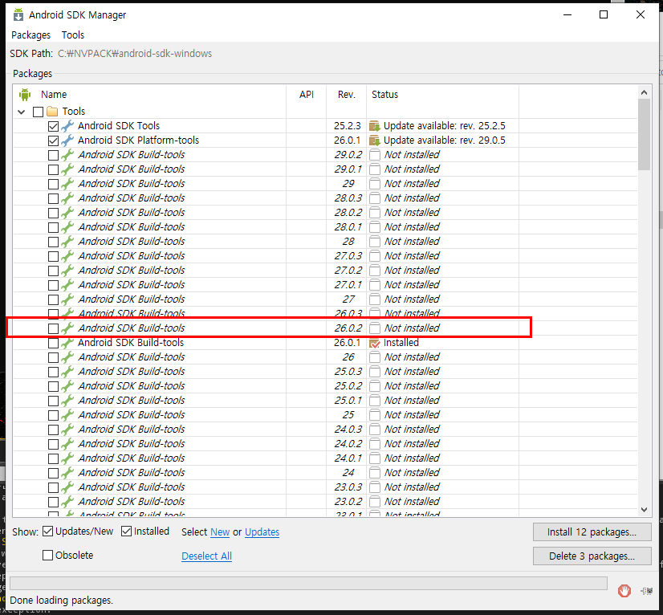Click Not installed icon for Build-tools 25
This screenshot has width=663, height=615.
(375, 415)
